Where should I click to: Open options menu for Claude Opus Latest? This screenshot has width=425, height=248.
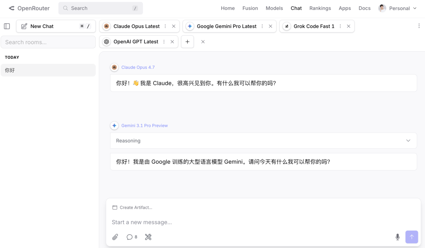tap(165, 26)
